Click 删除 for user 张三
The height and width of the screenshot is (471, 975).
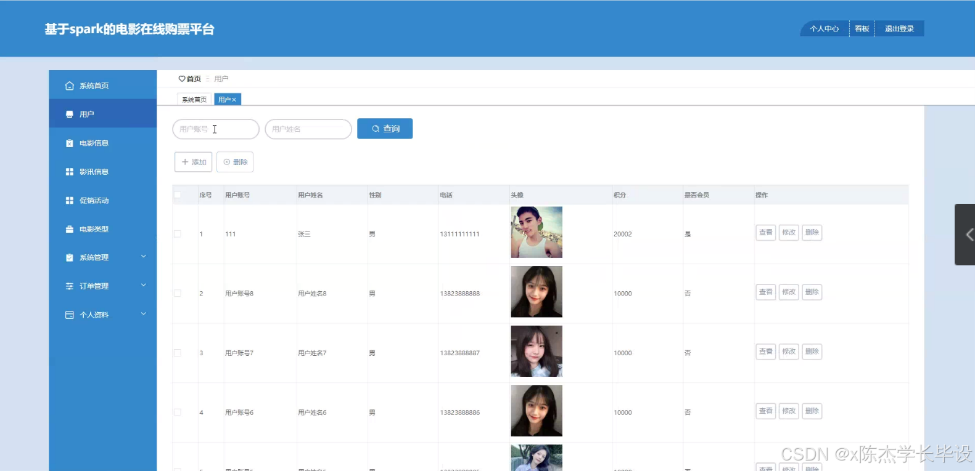[812, 233]
